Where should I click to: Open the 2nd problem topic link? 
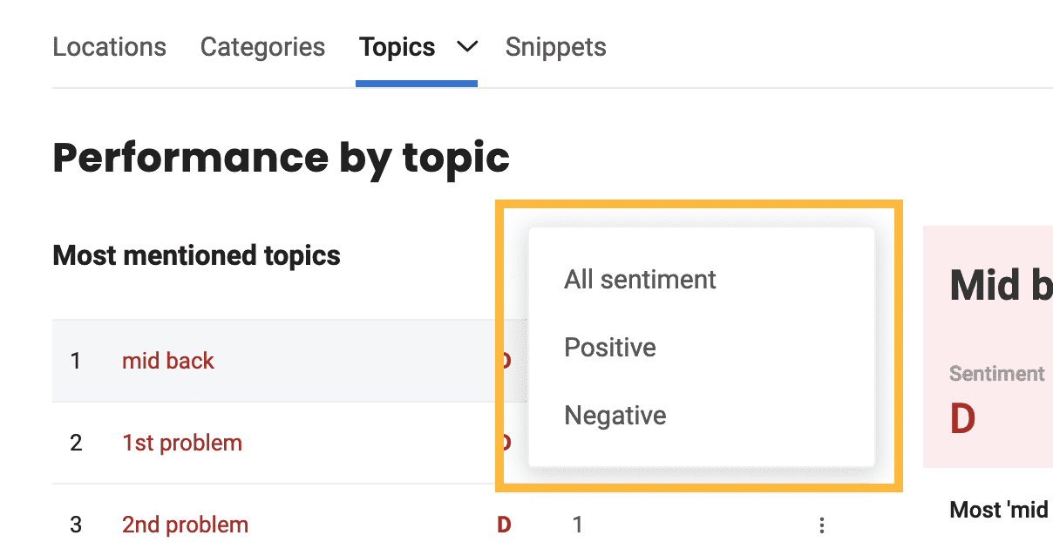point(185,525)
